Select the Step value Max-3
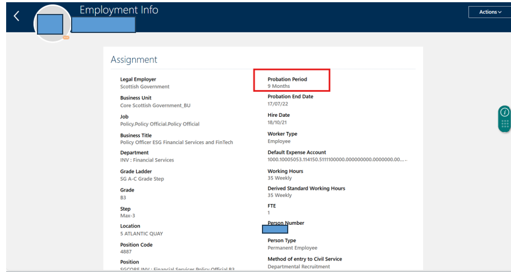 tap(128, 215)
